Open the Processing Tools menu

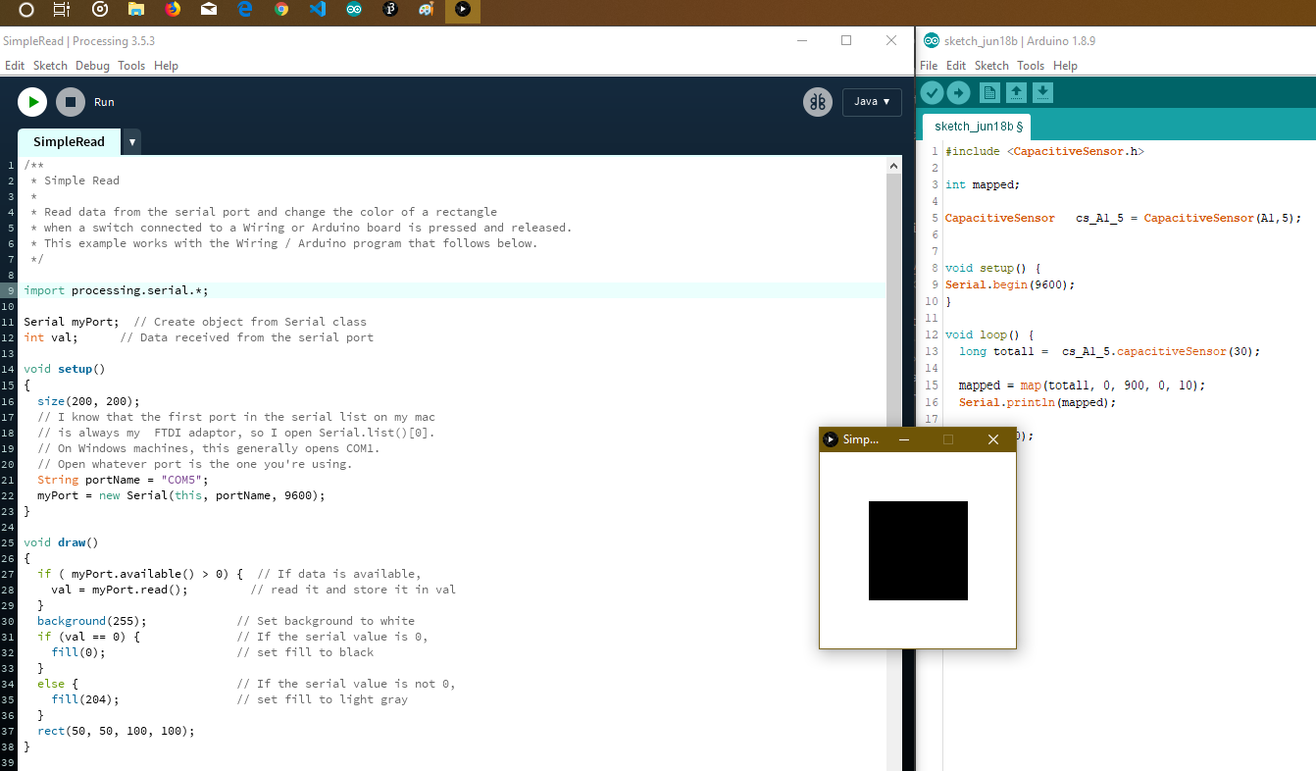[x=131, y=66]
